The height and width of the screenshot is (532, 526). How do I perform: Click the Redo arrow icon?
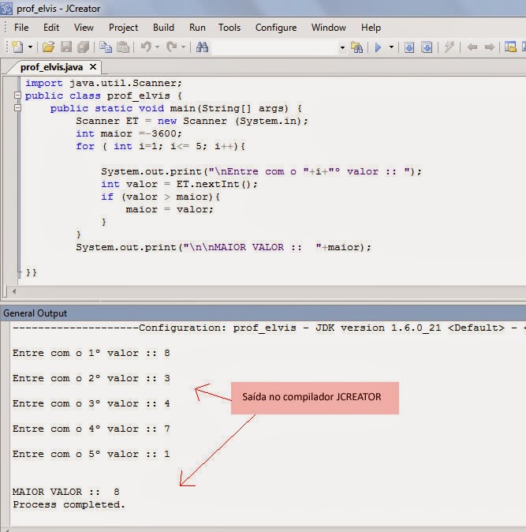172,47
